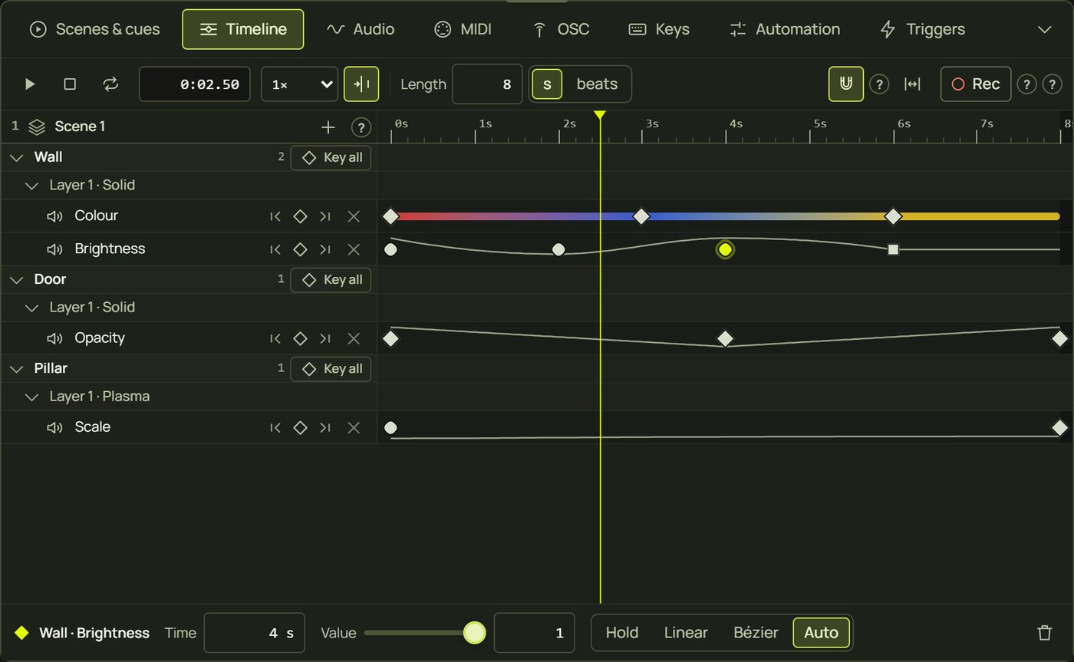
Task: Click Key all for Door
Action: [331, 280]
